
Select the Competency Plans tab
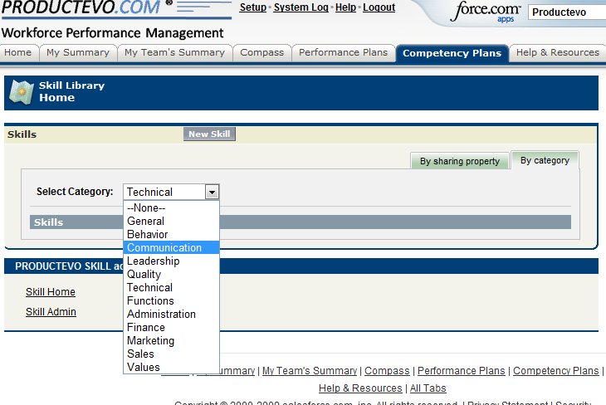pos(452,53)
